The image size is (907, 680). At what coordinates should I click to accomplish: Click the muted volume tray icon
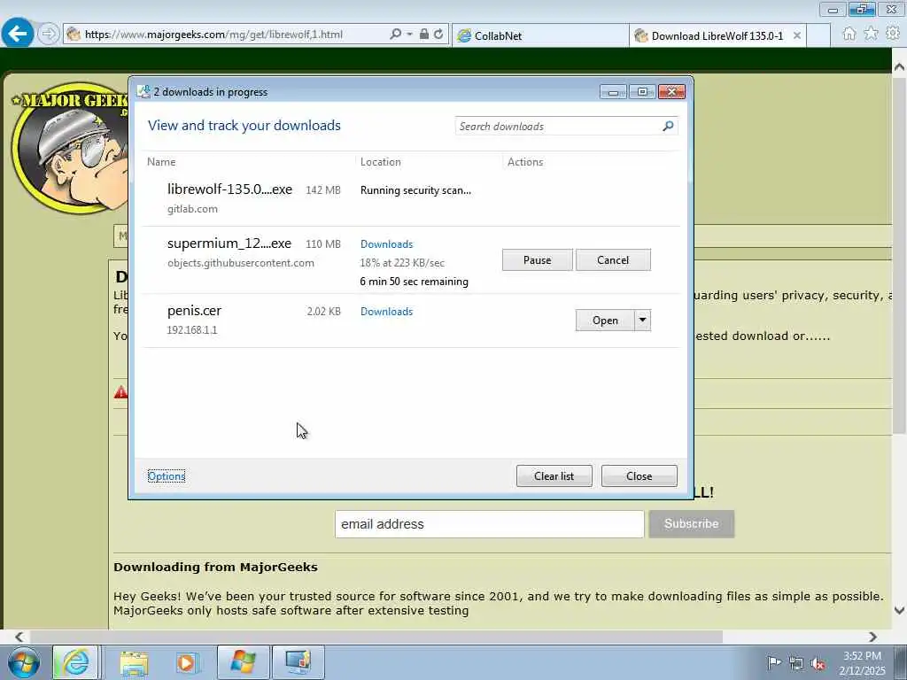coord(818,664)
